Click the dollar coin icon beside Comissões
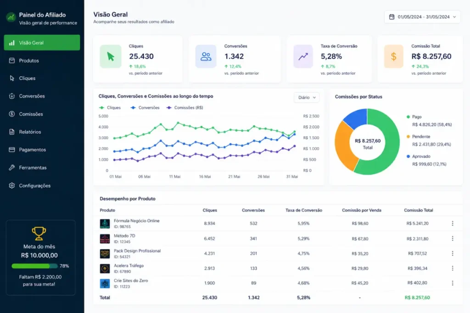This screenshot has height=313, width=470. pyautogui.click(x=11, y=114)
